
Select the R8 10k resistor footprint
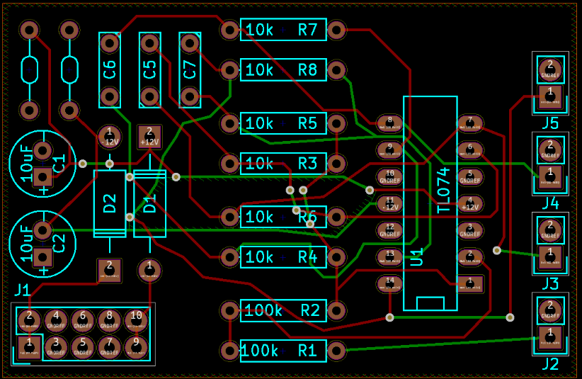[283, 70]
